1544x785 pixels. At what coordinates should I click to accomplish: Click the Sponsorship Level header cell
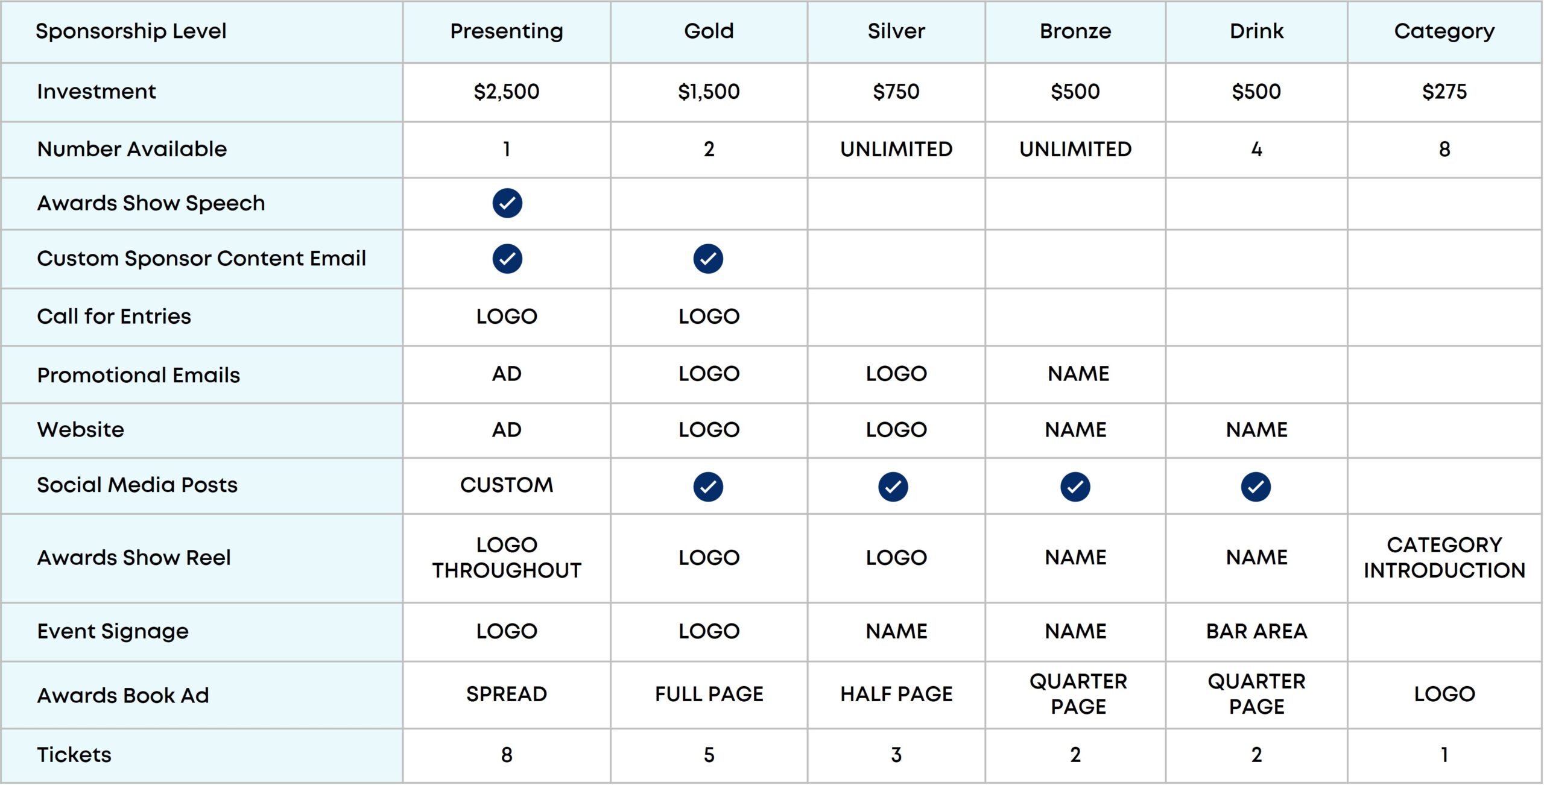click(131, 31)
